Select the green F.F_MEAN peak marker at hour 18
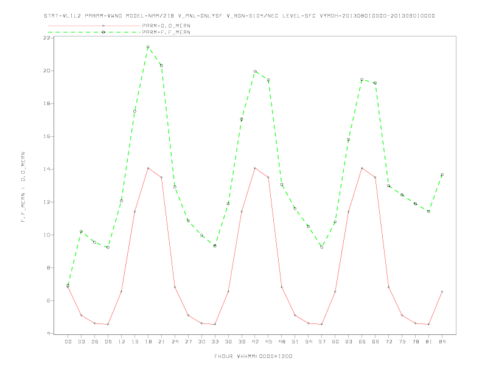The height and width of the screenshot is (372, 482). [x=148, y=47]
